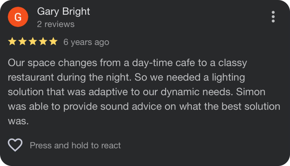This screenshot has width=290, height=166.
Task: Click the "2 reviews" count text
Action: (56, 24)
